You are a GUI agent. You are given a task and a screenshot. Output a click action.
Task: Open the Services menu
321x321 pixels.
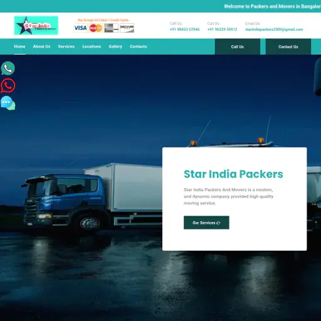pyautogui.click(x=66, y=46)
